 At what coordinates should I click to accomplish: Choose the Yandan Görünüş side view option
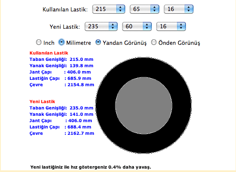click(98, 42)
